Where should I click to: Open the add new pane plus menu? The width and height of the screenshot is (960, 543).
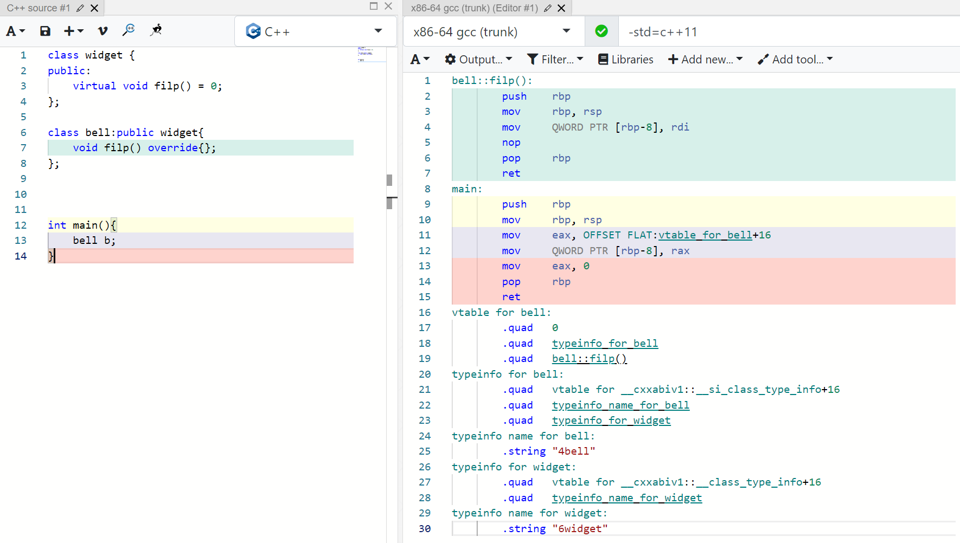(x=73, y=31)
